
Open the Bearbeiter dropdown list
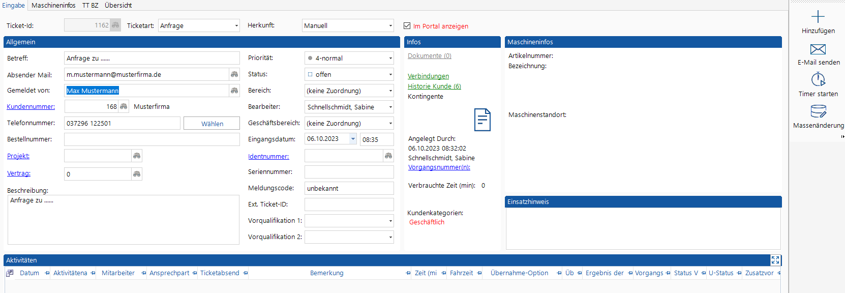coord(390,107)
